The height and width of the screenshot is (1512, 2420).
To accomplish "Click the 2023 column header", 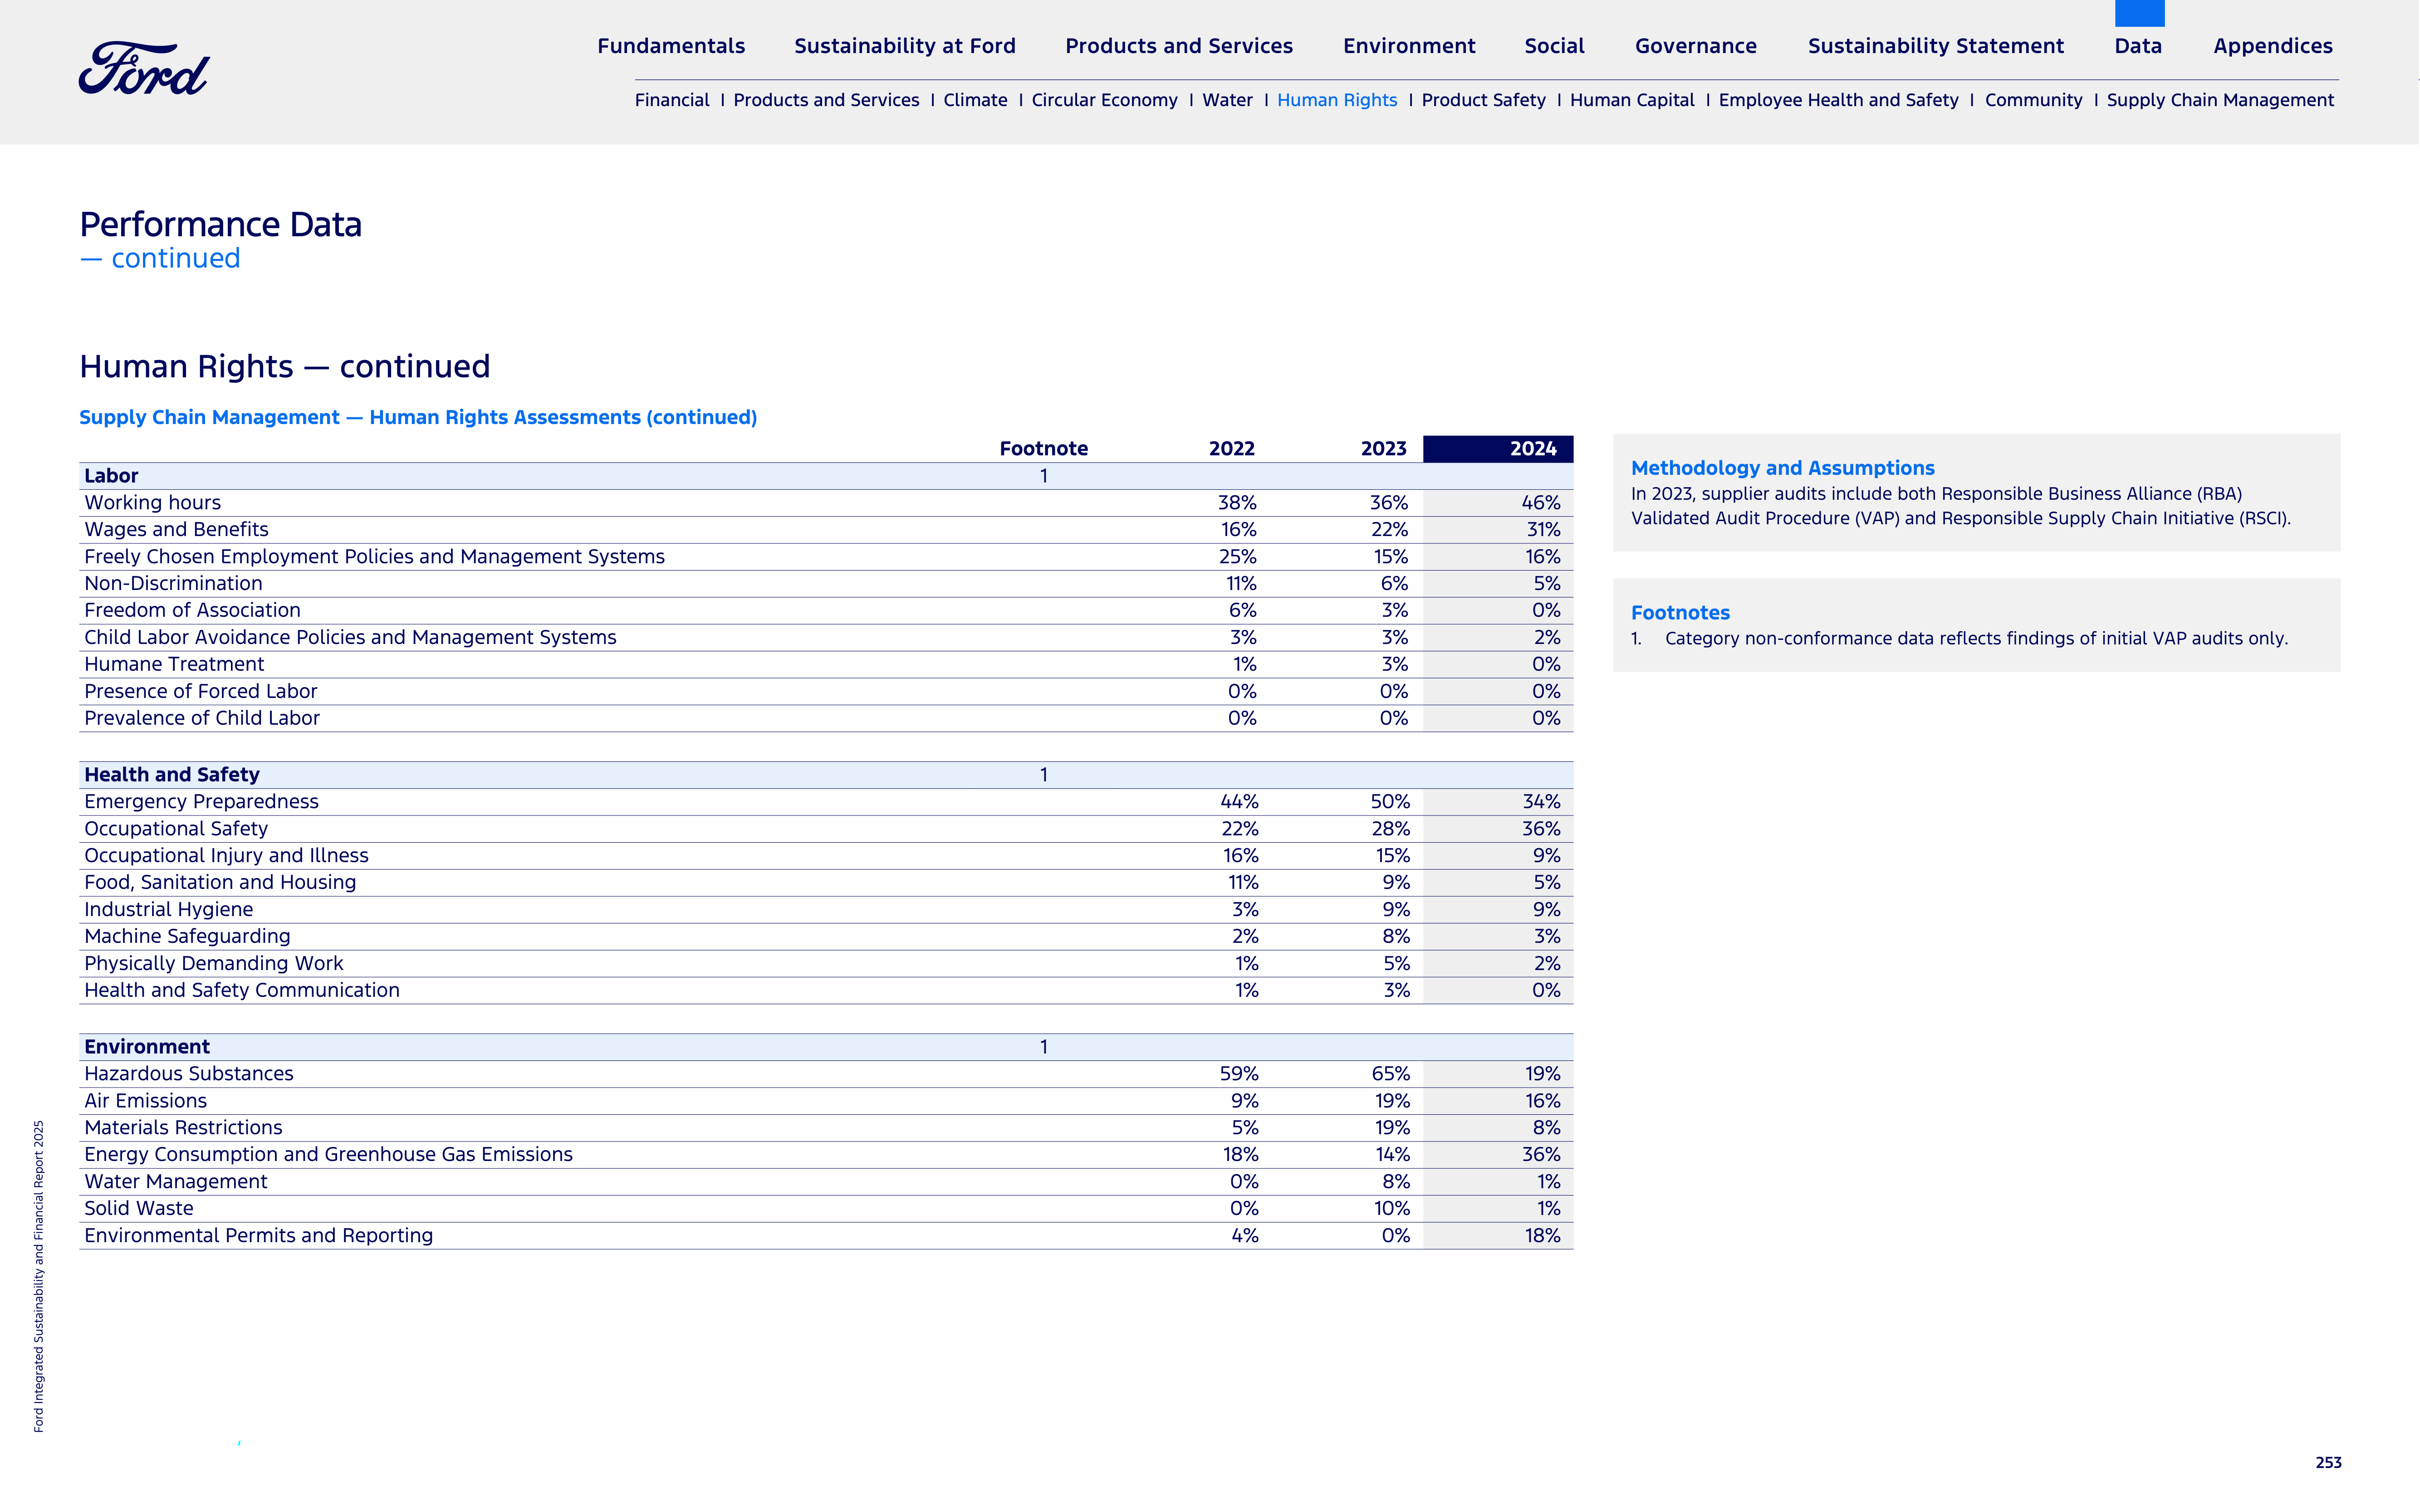I will (1384, 449).
